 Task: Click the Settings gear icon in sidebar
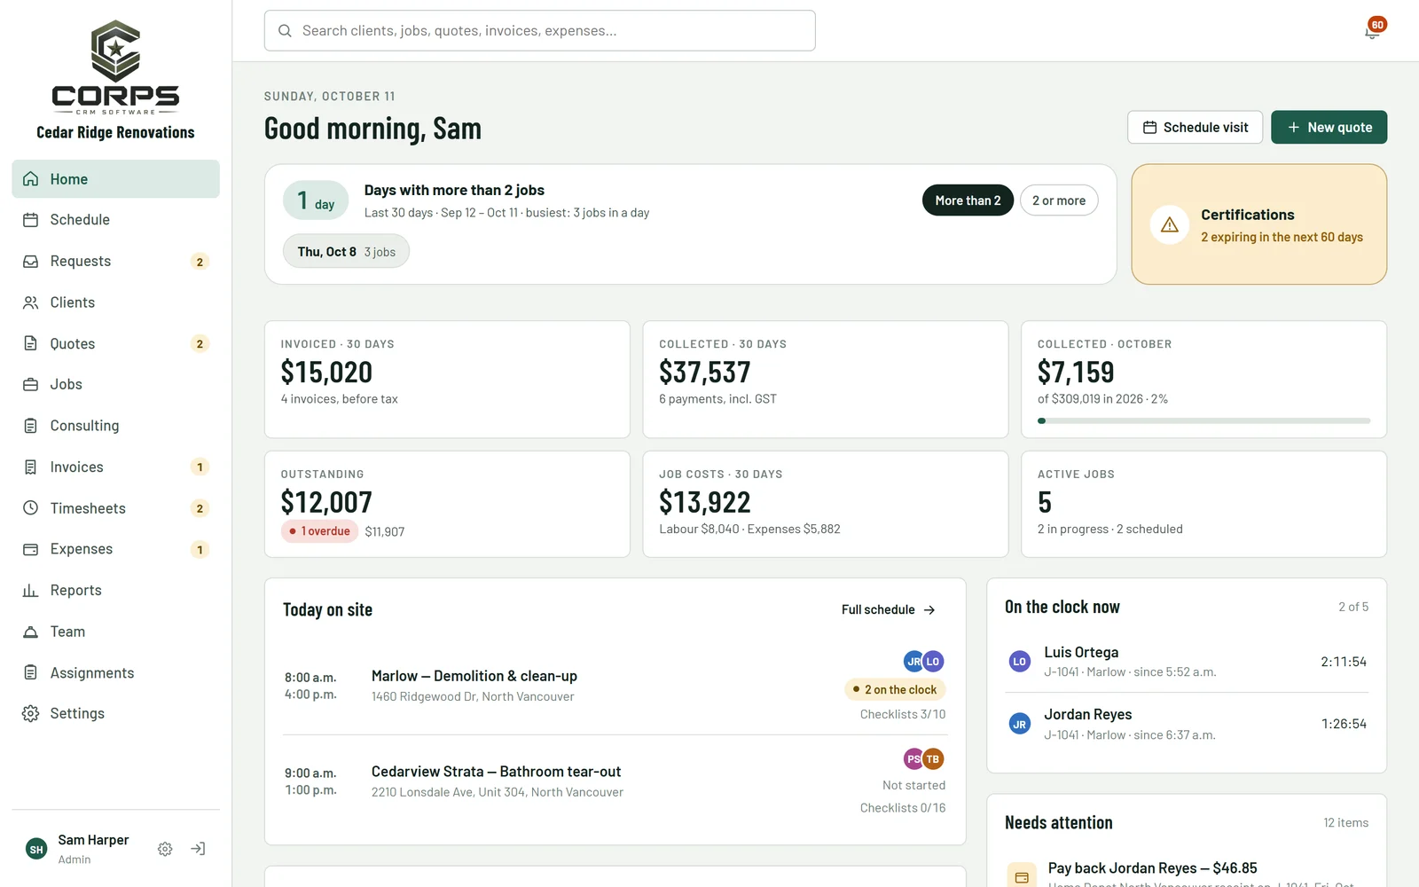click(30, 714)
